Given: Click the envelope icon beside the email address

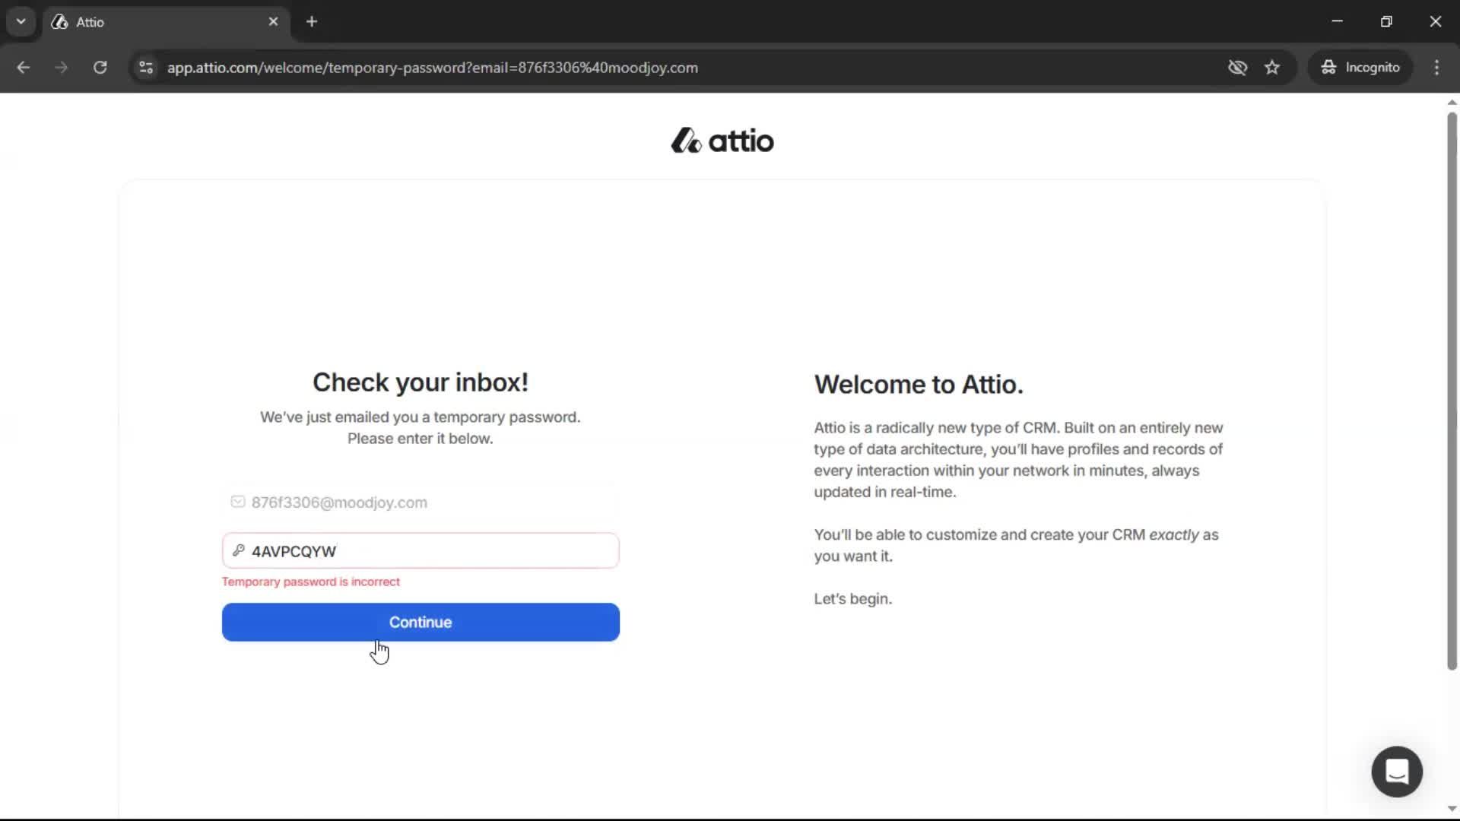Looking at the screenshot, I should pos(237,502).
